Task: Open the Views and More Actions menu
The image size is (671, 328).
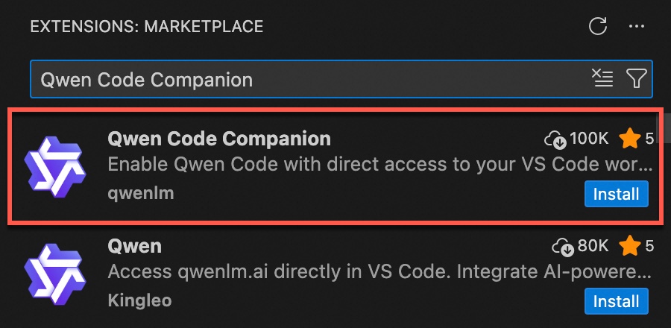Action: click(x=636, y=27)
